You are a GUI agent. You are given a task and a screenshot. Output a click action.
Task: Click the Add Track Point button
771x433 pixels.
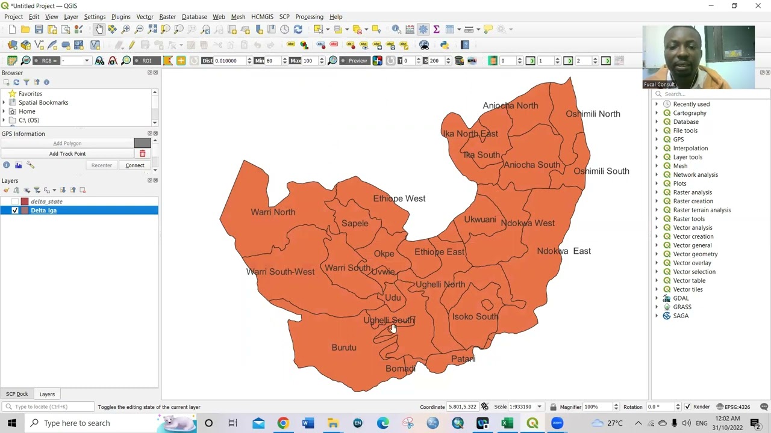click(67, 153)
